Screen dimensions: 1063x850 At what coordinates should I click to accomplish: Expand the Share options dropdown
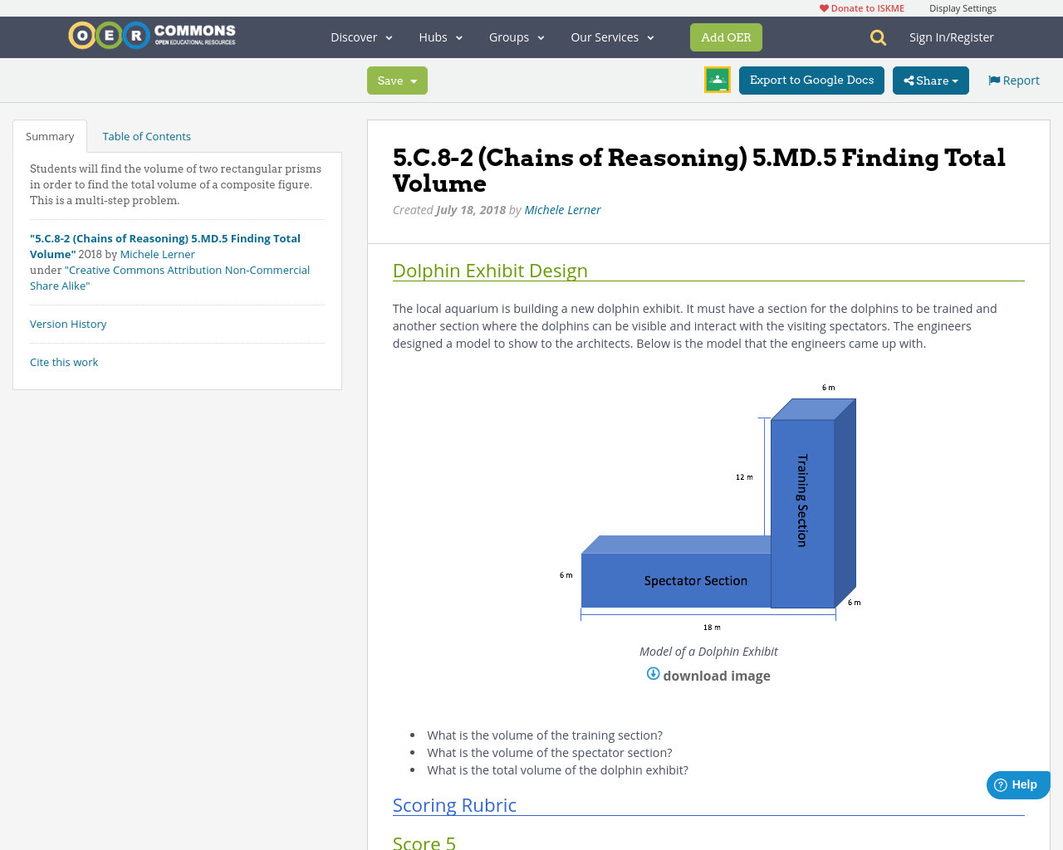point(955,80)
